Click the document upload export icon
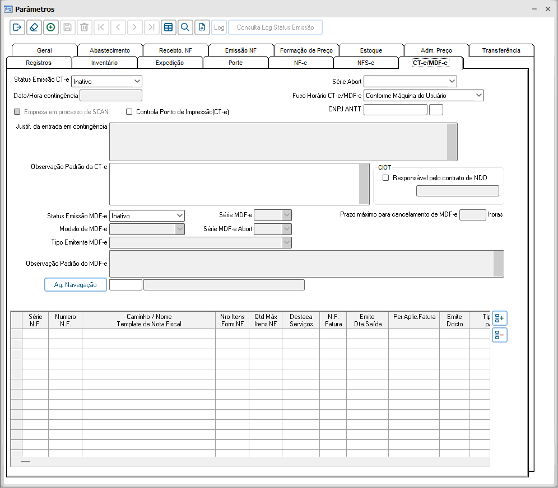Viewport: 558px width, 488px height. pyautogui.click(x=202, y=27)
